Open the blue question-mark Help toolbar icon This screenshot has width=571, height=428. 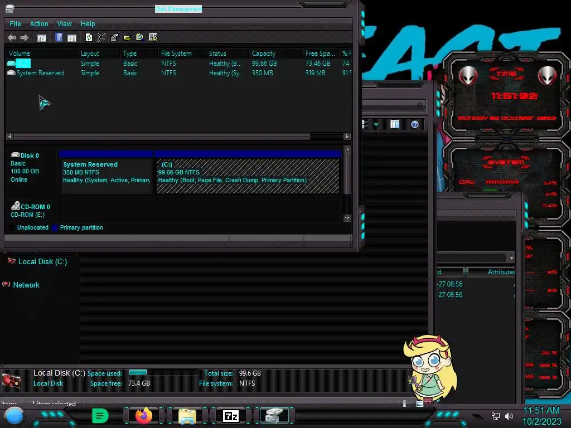point(59,37)
